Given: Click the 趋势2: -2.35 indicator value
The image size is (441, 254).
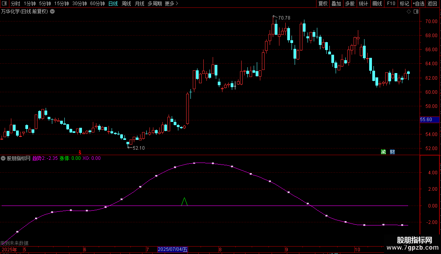Looking at the screenshot, I should click(x=45, y=158).
